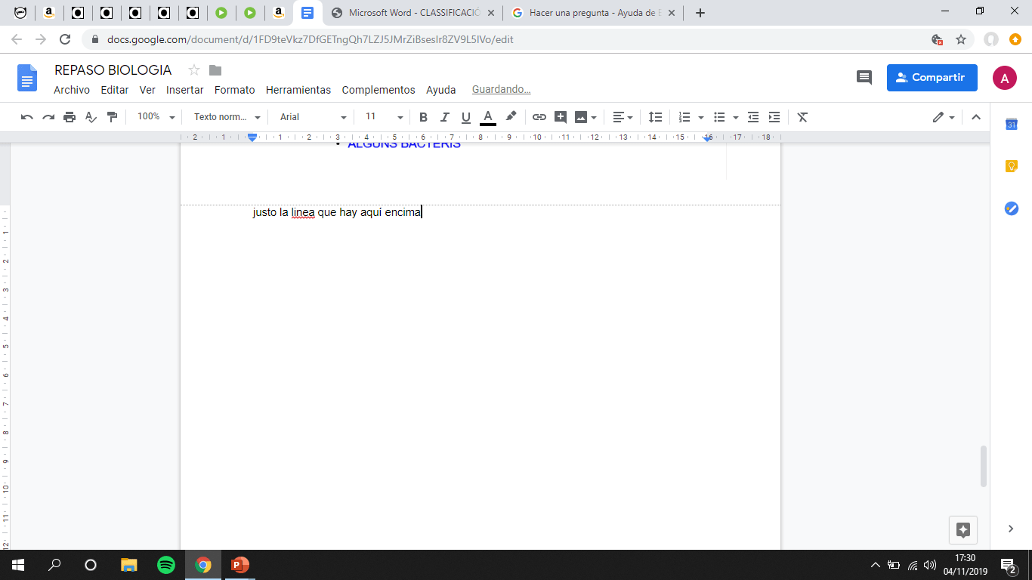
Task: Run spelling and grammar check icon
Action: point(91,117)
